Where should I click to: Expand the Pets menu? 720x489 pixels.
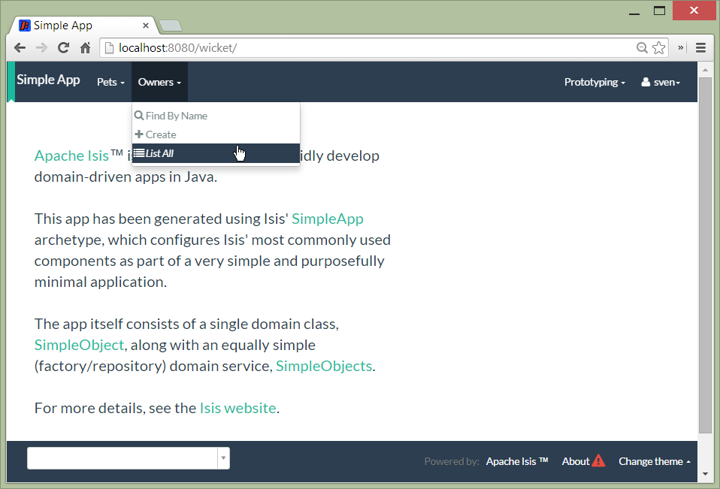110,82
